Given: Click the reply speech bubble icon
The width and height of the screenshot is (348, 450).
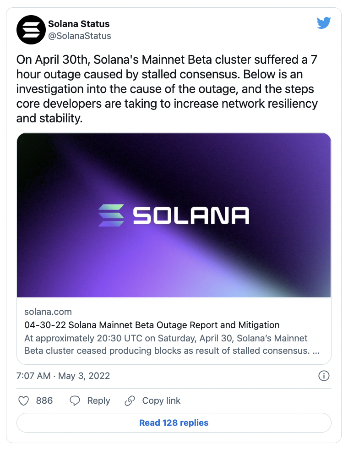Looking at the screenshot, I should [75, 401].
